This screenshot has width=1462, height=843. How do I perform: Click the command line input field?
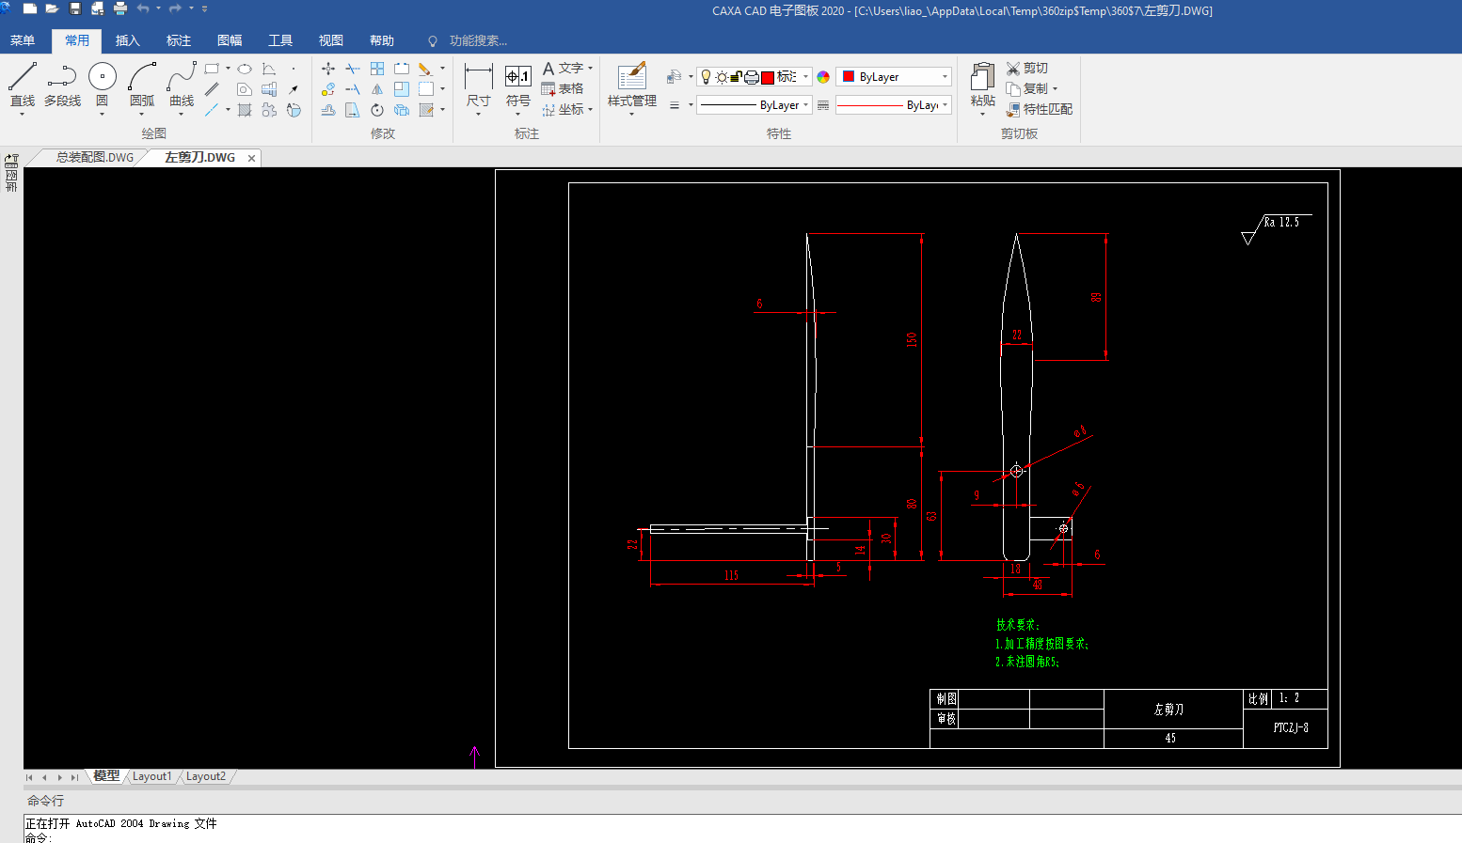click(x=743, y=837)
